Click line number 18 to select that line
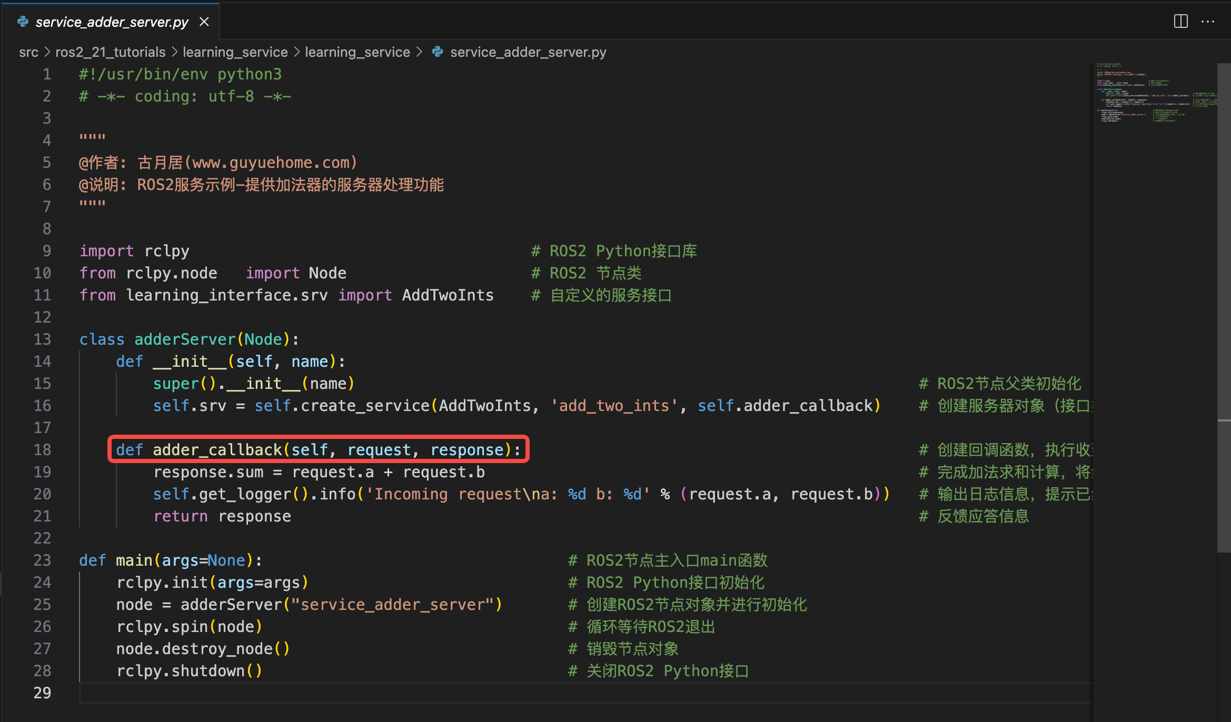 pyautogui.click(x=42, y=449)
